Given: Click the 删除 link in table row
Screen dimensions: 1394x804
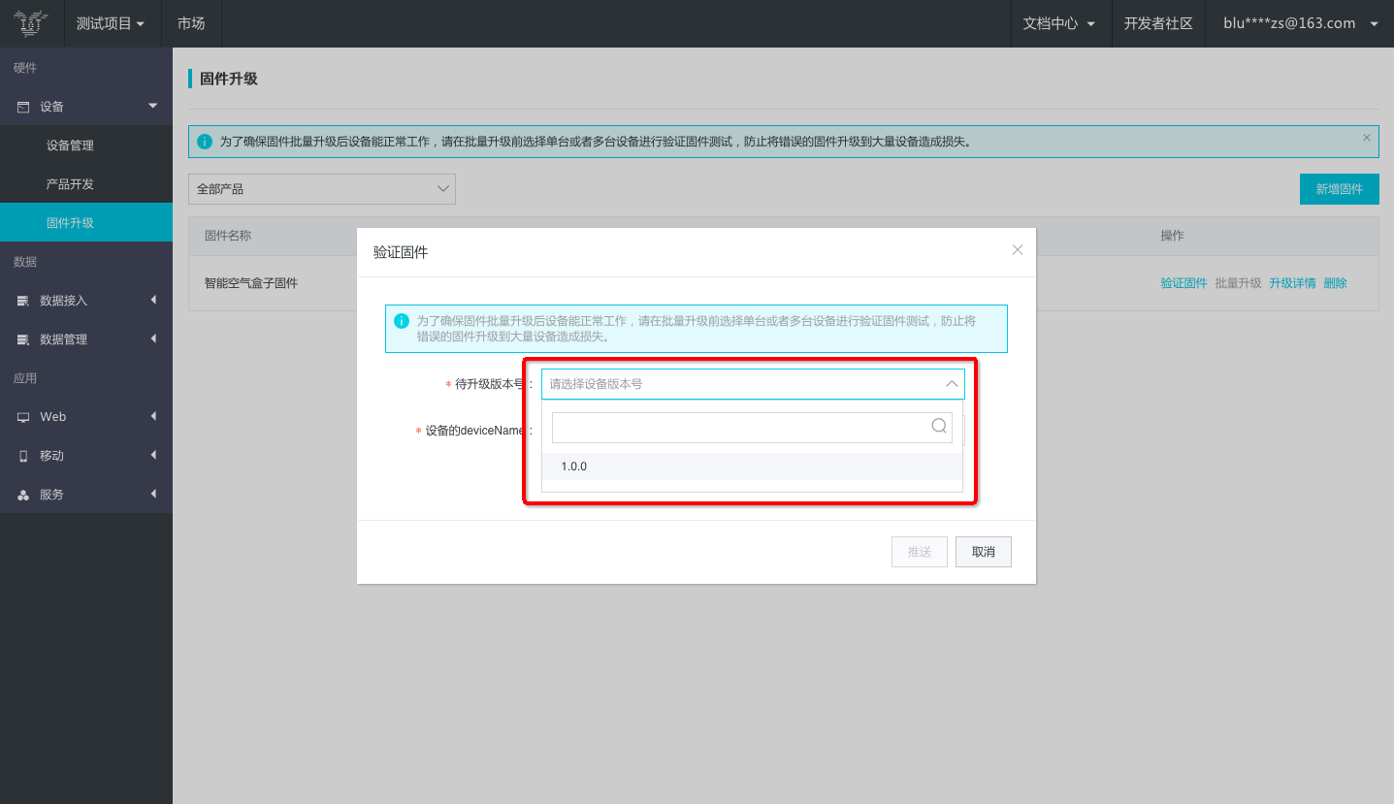Looking at the screenshot, I should coord(1335,283).
